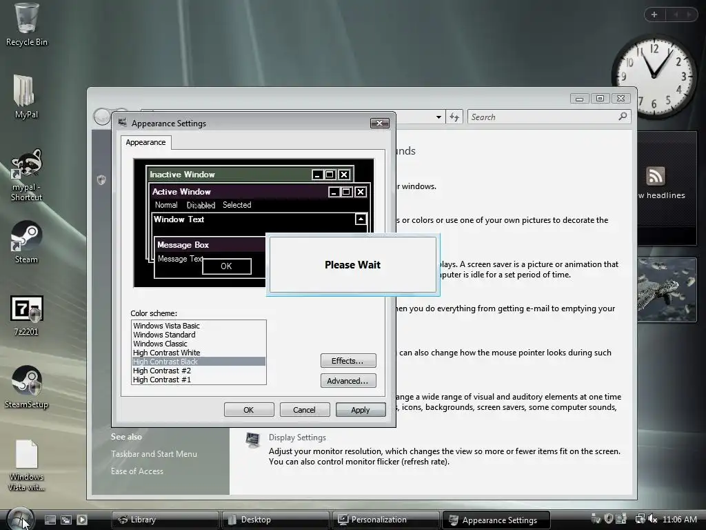
Task: Open the Display Settings link
Action: tap(297, 437)
